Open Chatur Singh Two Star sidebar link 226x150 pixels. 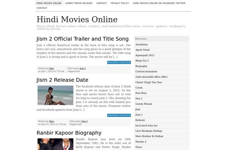(x=148, y=82)
